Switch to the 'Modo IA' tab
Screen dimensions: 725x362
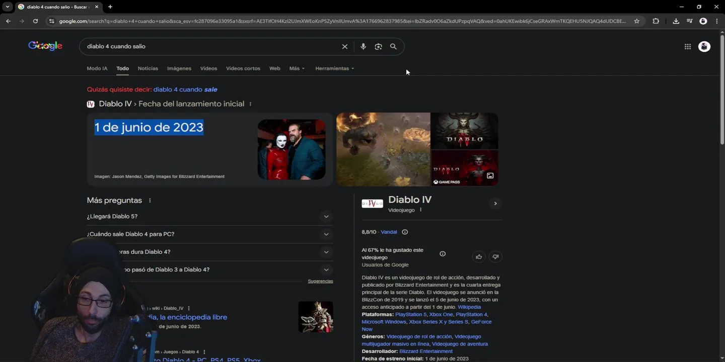pyautogui.click(x=97, y=68)
